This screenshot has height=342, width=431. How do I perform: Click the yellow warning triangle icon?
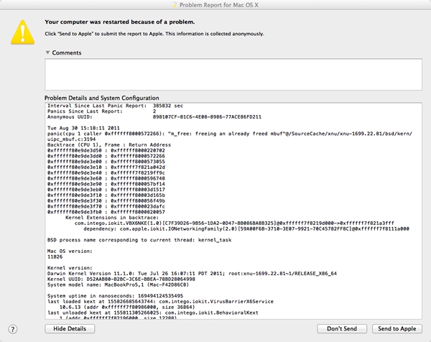[22, 32]
